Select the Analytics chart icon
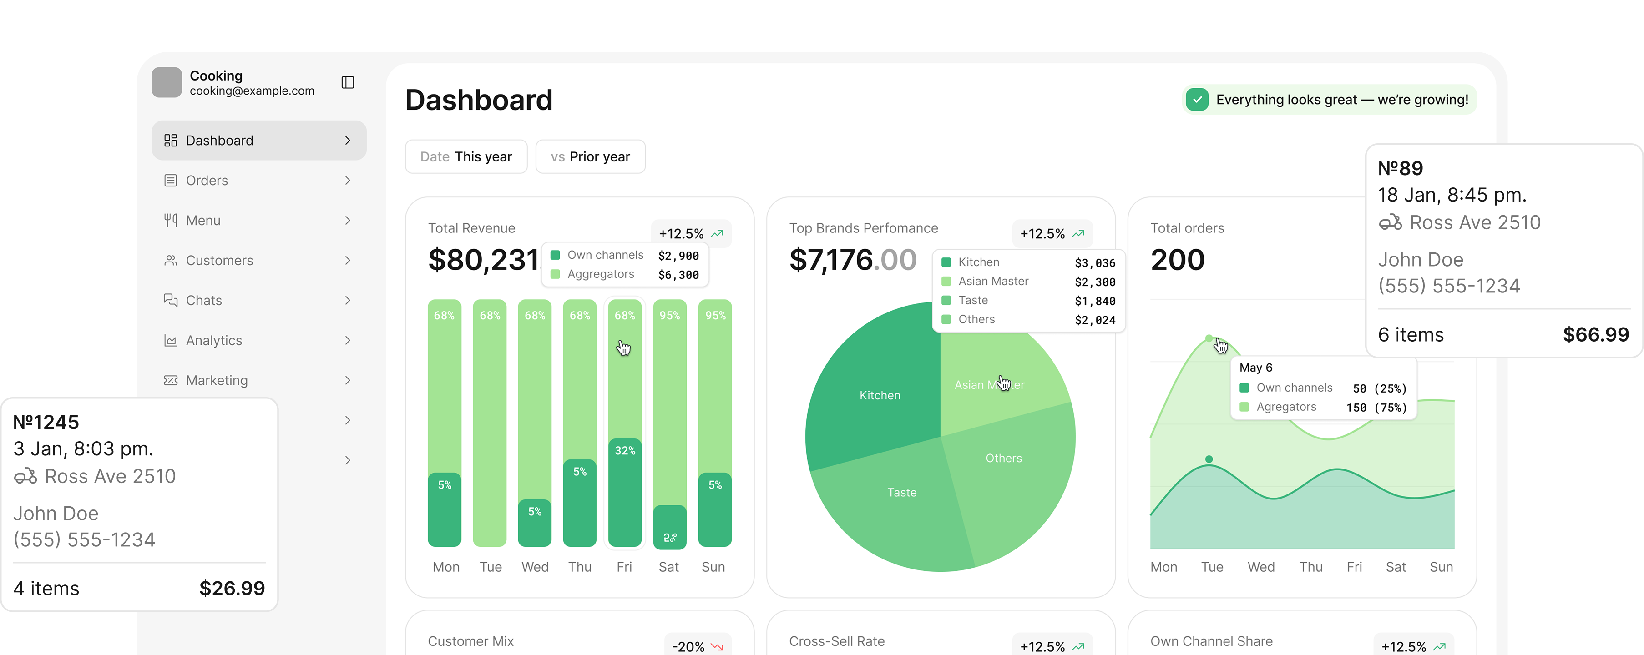 pos(170,340)
